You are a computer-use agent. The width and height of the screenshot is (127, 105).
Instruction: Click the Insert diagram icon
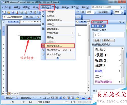[64, 98]
